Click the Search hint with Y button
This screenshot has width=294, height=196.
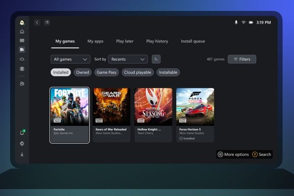coord(262,154)
